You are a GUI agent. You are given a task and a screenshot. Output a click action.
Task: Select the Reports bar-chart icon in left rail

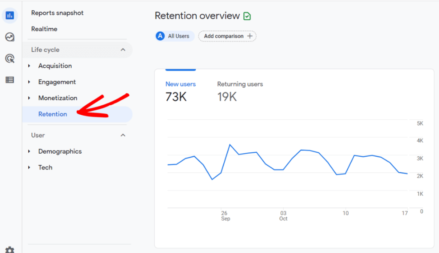9,15
